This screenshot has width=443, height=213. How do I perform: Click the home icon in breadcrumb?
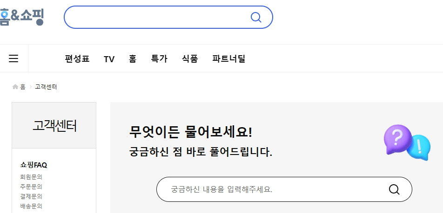point(15,87)
